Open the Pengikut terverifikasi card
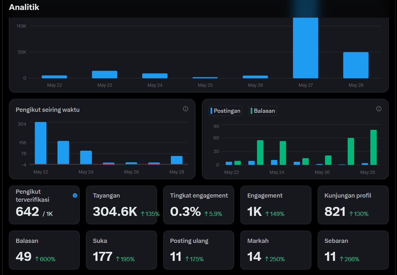The height and width of the screenshot is (275, 397). [44, 205]
